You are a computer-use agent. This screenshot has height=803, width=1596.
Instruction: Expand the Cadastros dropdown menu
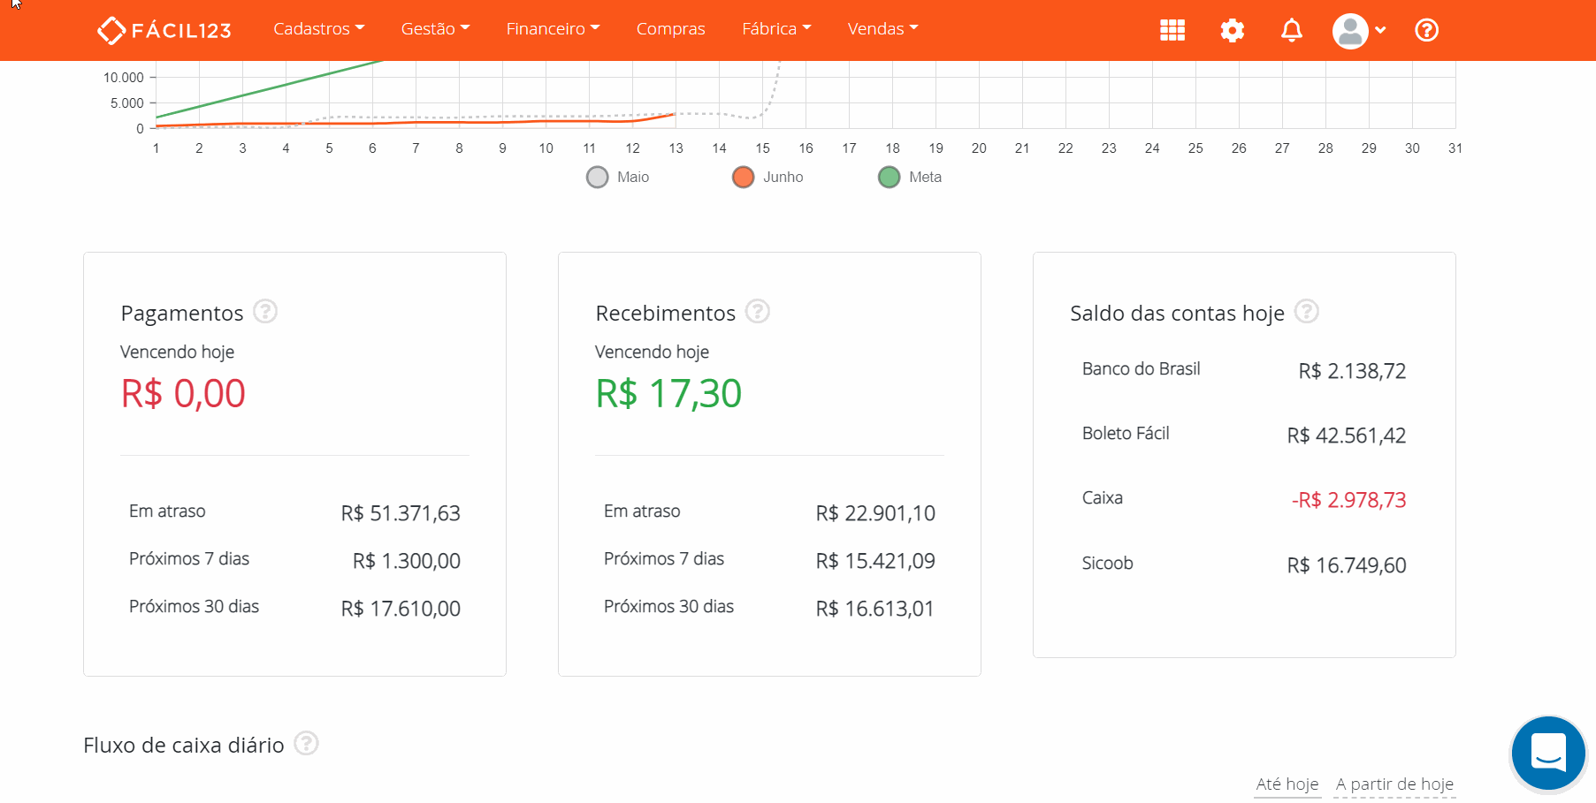[x=318, y=28]
